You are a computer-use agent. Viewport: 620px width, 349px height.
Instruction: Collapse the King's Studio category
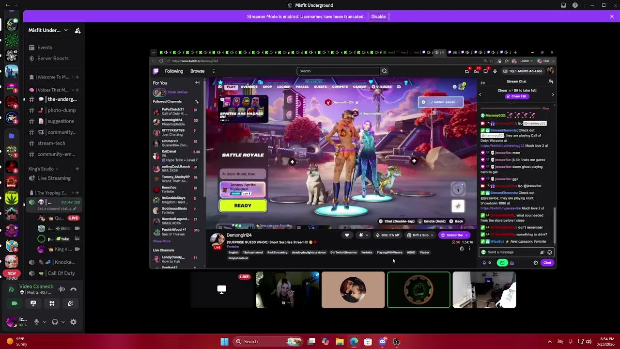pos(44,169)
